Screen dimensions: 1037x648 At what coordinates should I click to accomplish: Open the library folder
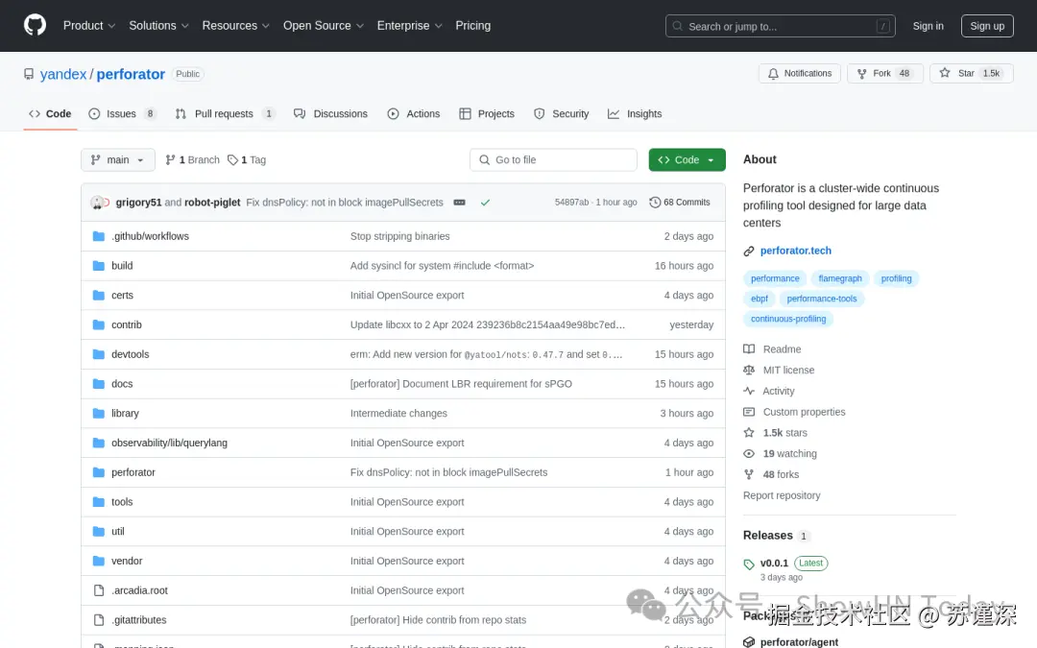click(x=125, y=413)
